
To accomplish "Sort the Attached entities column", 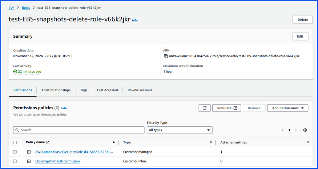I will (x=308, y=142).
